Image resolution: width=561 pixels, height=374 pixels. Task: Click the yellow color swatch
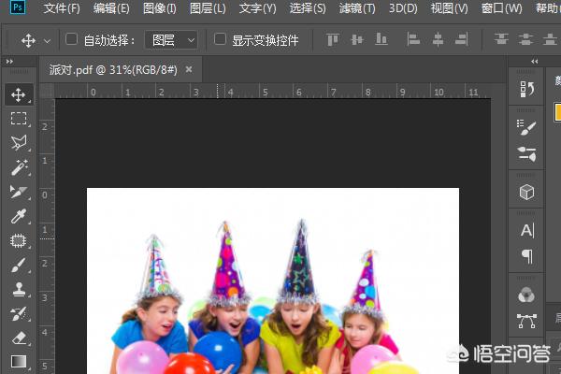(557, 111)
